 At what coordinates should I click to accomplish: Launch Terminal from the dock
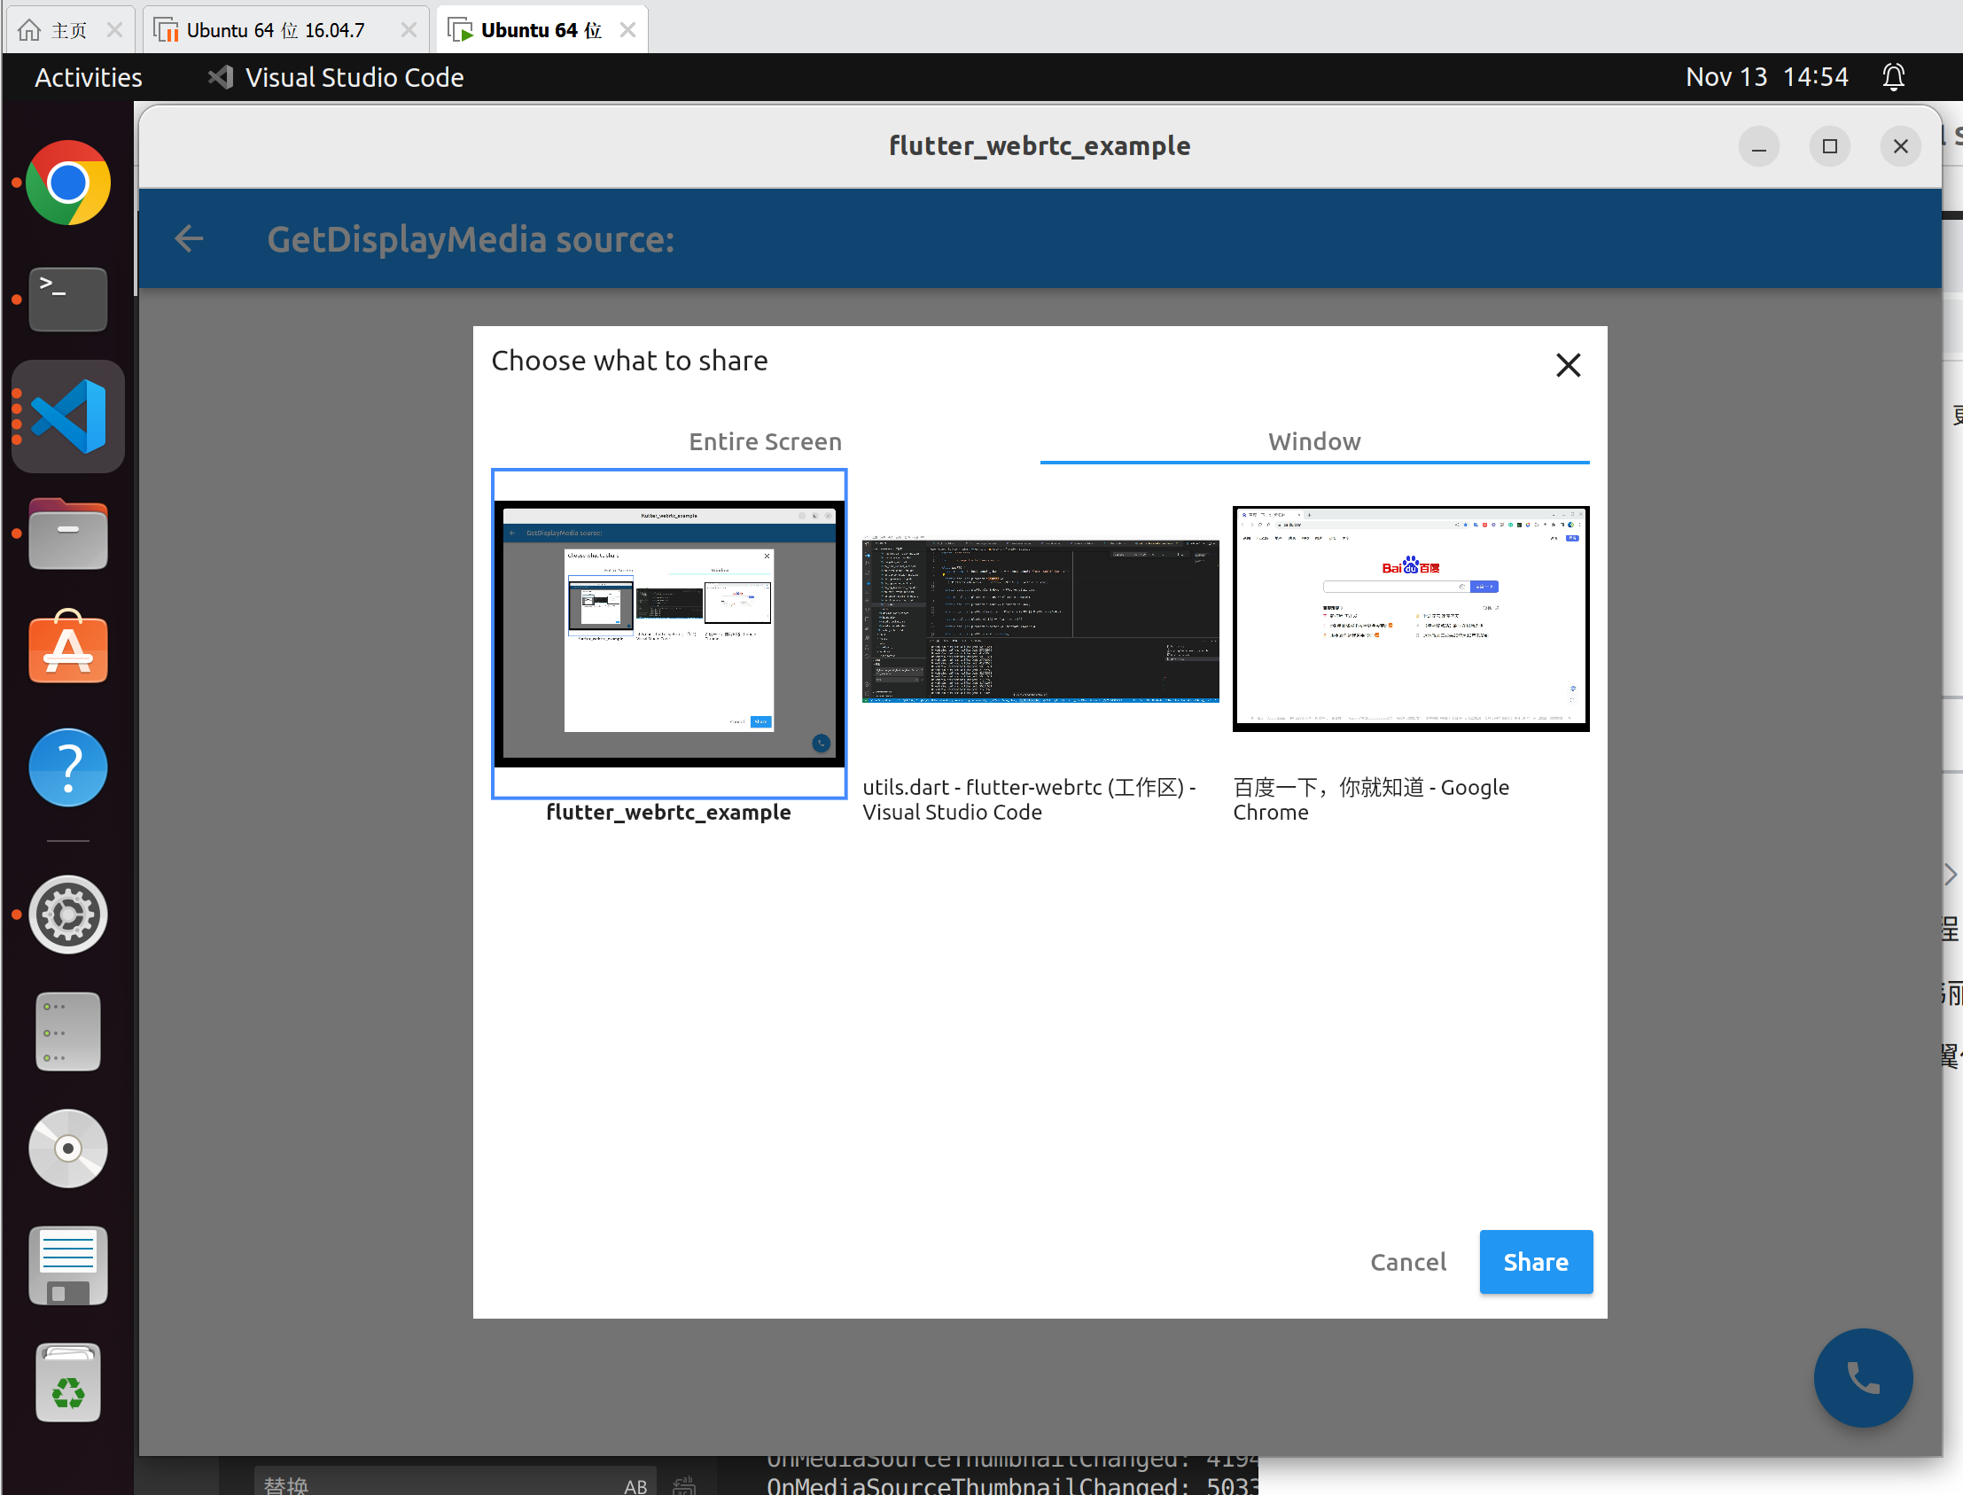coord(68,299)
